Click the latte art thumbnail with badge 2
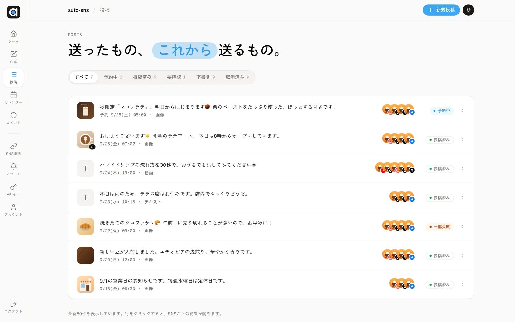The width and height of the screenshot is (515, 322). [x=85, y=140]
